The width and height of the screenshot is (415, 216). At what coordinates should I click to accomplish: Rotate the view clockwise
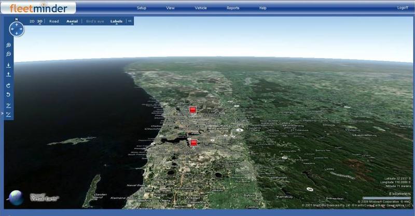pyautogui.click(x=8, y=86)
